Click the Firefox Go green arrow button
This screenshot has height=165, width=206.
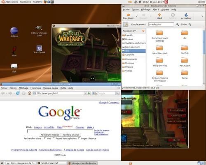click(89, 93)
